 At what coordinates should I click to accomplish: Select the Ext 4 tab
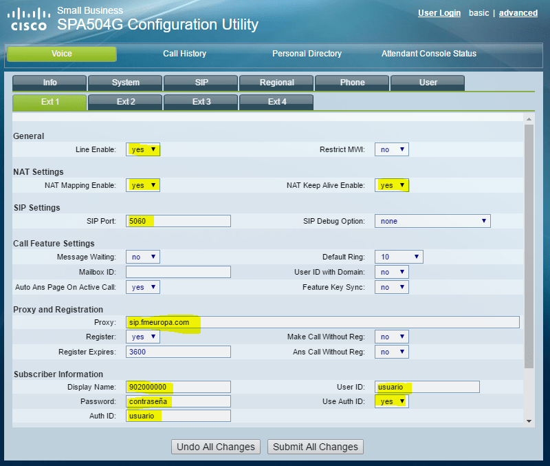276,102
